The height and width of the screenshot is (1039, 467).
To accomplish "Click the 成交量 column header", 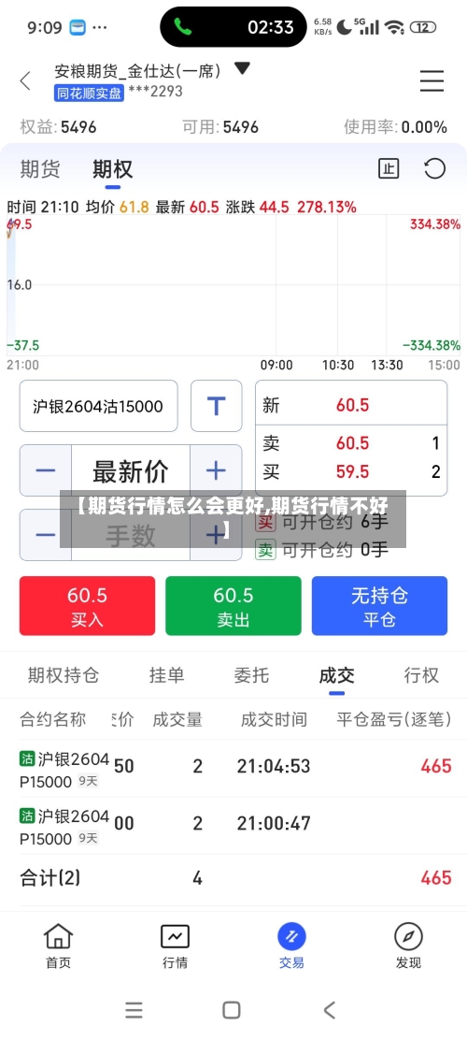I will coord(177,719).
